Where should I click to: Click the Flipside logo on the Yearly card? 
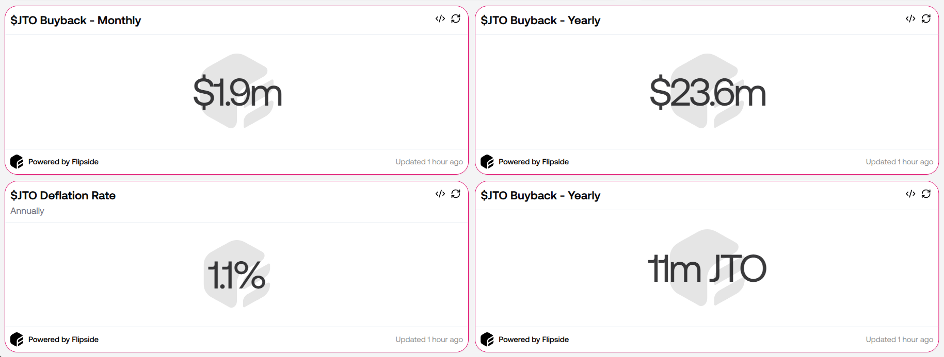pos(487,161)
